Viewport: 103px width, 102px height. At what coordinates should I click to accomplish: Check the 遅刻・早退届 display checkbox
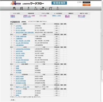12,58
